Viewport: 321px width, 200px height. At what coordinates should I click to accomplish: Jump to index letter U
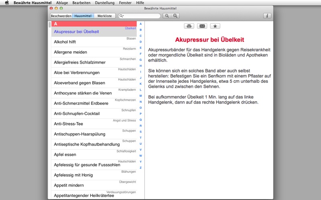(141, 144)
